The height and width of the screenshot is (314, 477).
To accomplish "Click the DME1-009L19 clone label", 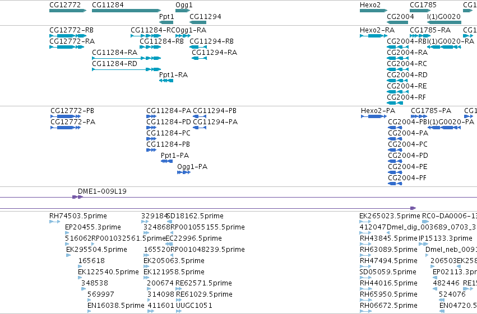I will point(102,191).
